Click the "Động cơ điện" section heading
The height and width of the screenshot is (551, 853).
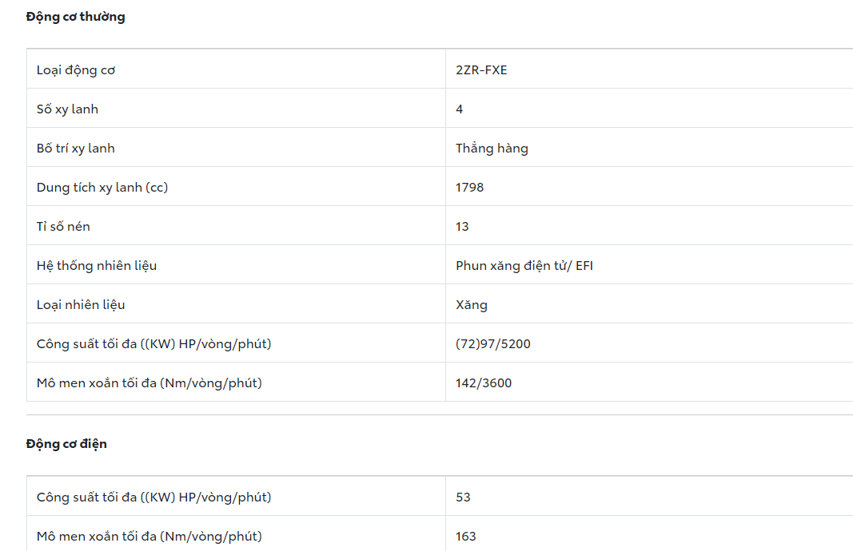pyautogui.click(x=66, y=444)
